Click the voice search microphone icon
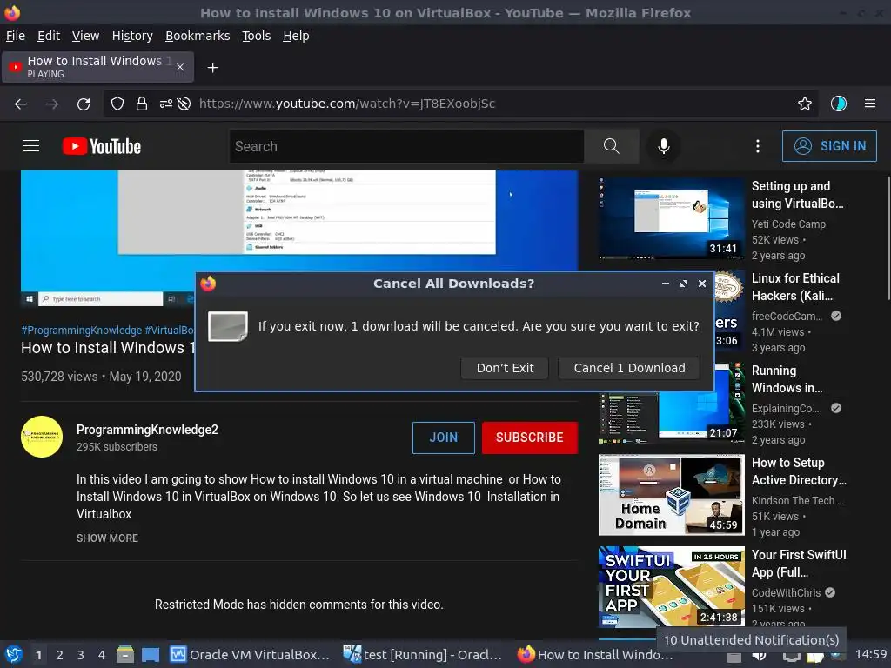The width and height of the screenshot is (891, 668). (x=663, y=146)
